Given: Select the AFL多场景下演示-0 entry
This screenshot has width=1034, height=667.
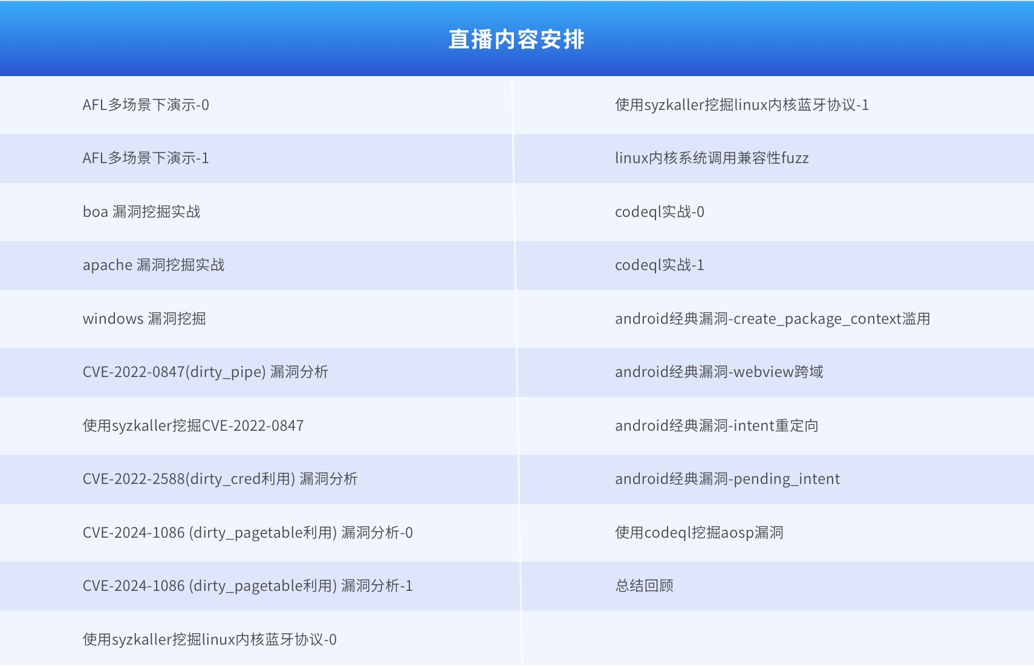Looking at the screenshot, I should 146,105.
